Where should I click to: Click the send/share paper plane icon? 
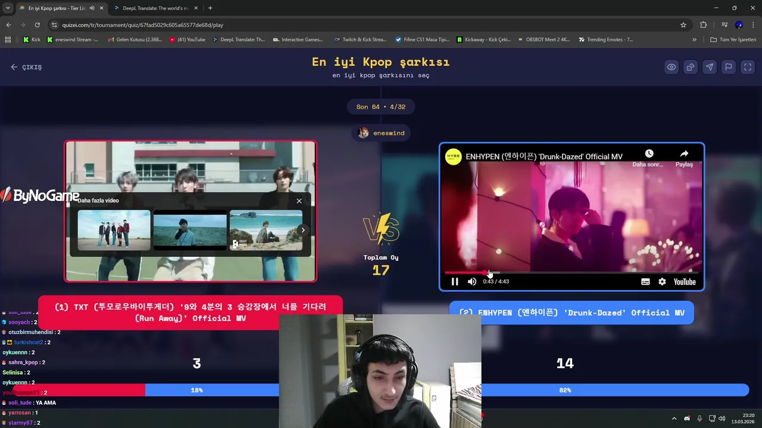pos(710,67)
